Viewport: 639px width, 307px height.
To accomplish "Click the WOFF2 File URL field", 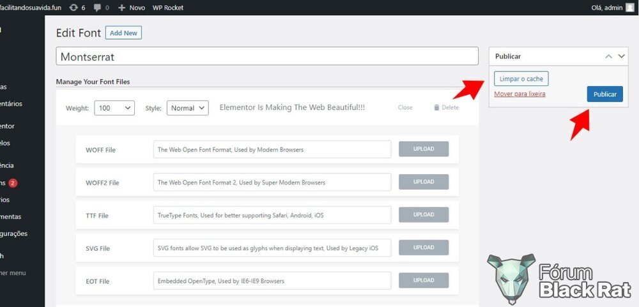I will [x=272, y=183].
